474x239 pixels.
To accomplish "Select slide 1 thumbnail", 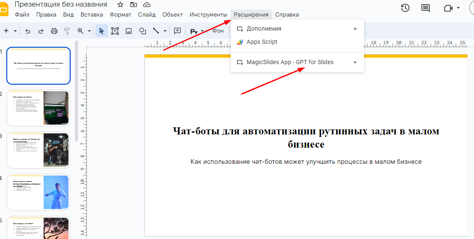I will point(38,66).
